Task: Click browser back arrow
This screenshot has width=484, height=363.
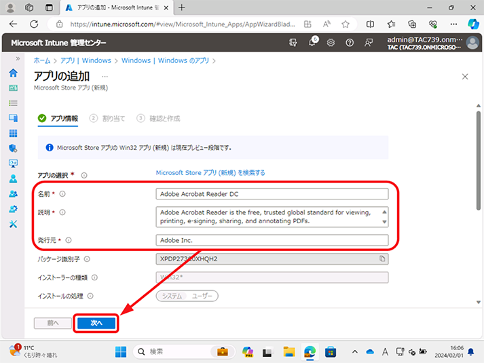Action: click(x=14, y=24)
